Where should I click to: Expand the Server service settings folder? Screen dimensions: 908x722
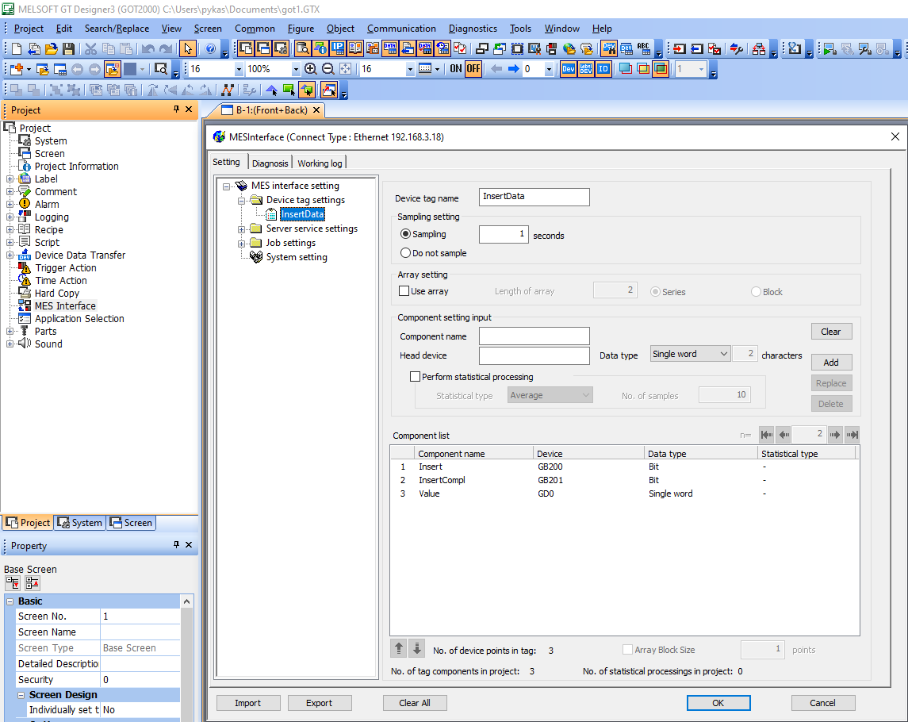point(242,229)
